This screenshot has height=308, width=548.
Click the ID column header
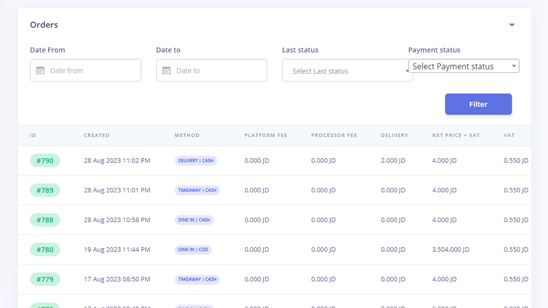pos(33,135)
